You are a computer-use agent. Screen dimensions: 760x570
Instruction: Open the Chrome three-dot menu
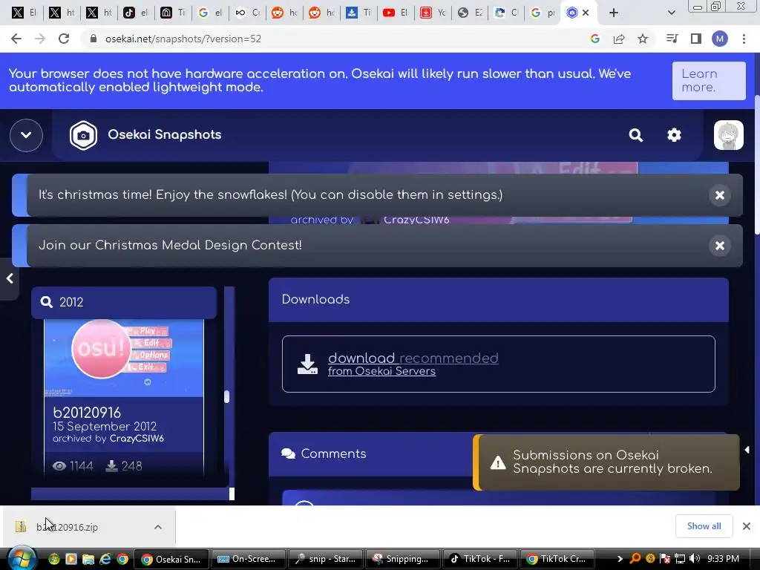744,39
